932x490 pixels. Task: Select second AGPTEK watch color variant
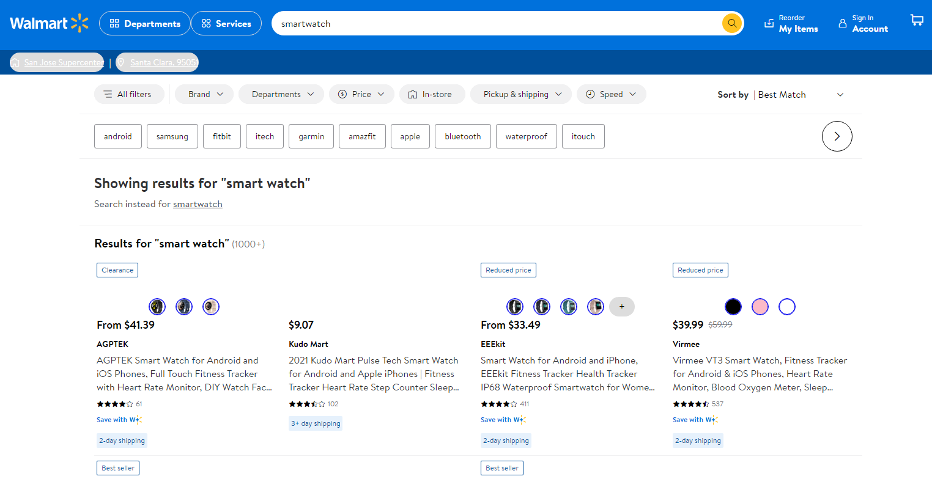(184, 307)
